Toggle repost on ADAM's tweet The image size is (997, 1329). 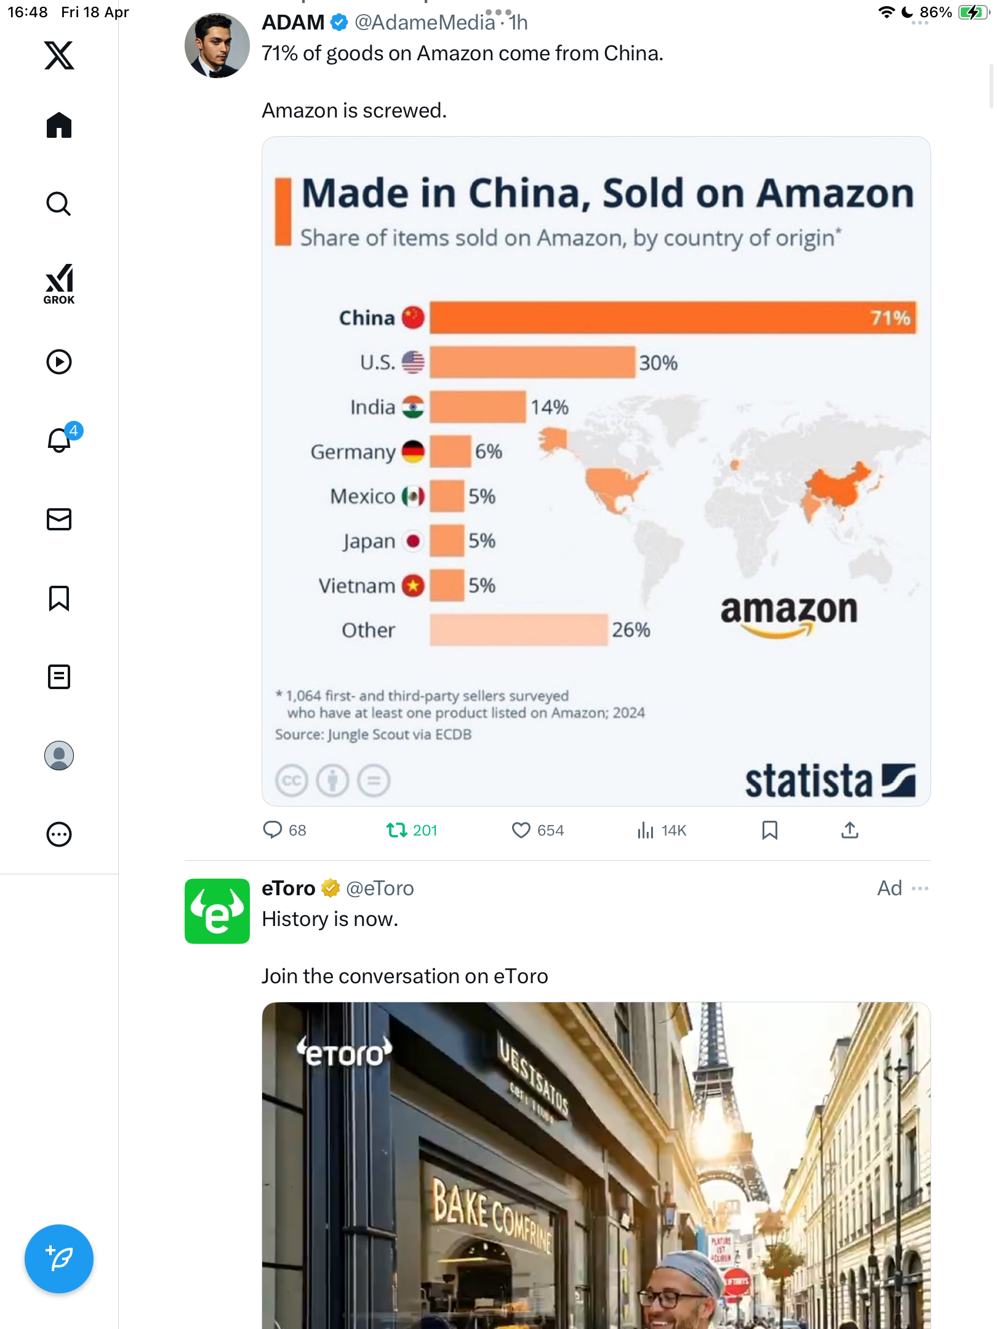coord(412,831)
